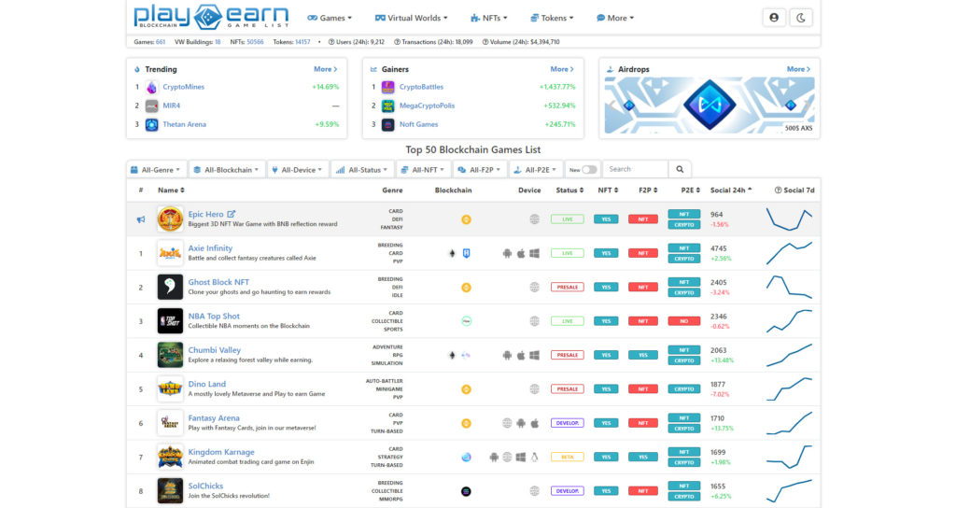Open the NFTs menu
The width and height of the screenshot is (956, 508).
(x=489, y=18)
